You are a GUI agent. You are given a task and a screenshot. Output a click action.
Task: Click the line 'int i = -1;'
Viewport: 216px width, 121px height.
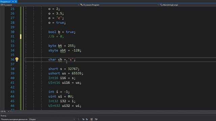point(59,92)
